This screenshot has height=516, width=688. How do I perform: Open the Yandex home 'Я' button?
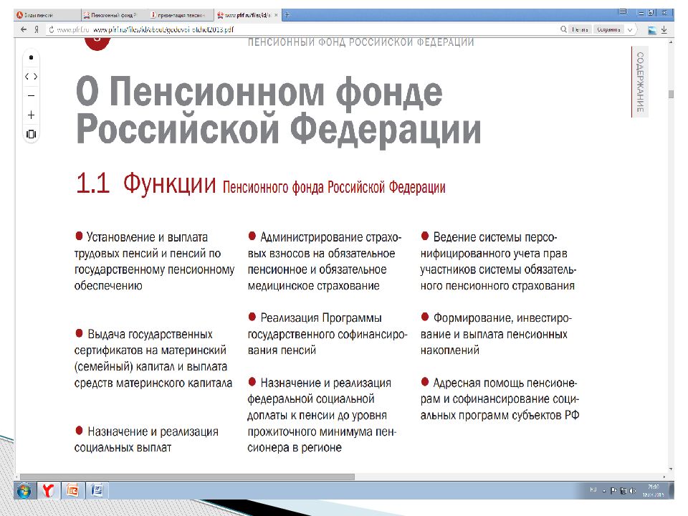(37, 29)
